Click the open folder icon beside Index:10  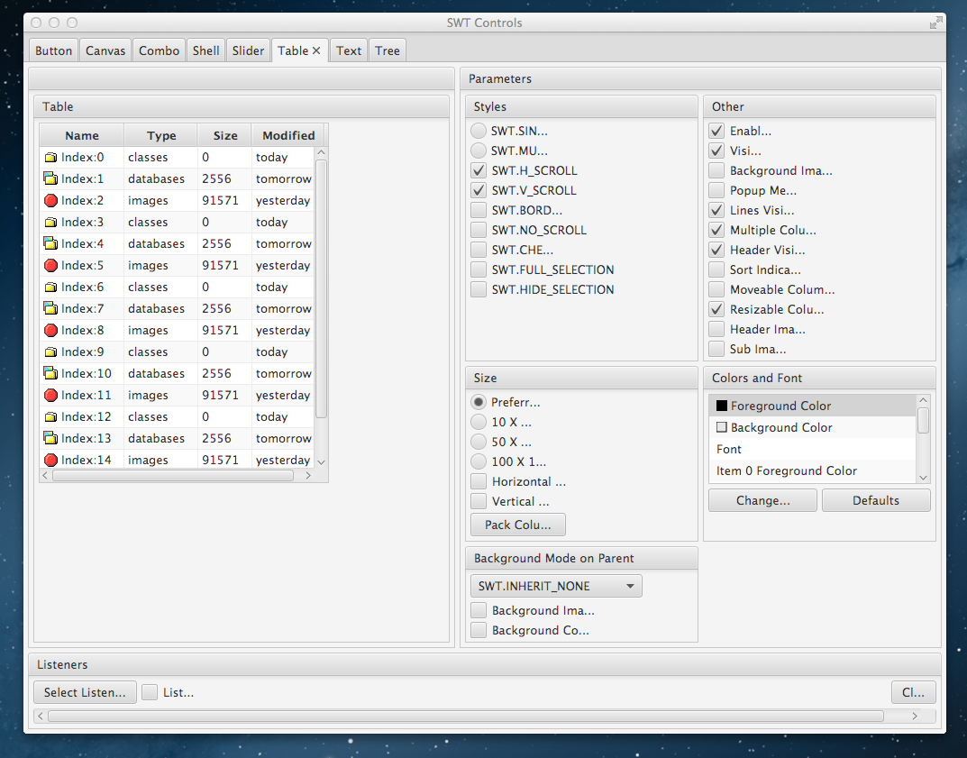[x=50, y=373]
